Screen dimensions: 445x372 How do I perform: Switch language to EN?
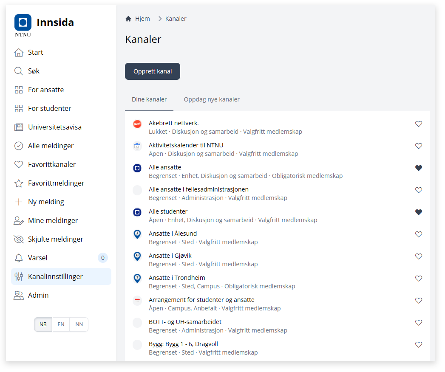pos(61,324)
